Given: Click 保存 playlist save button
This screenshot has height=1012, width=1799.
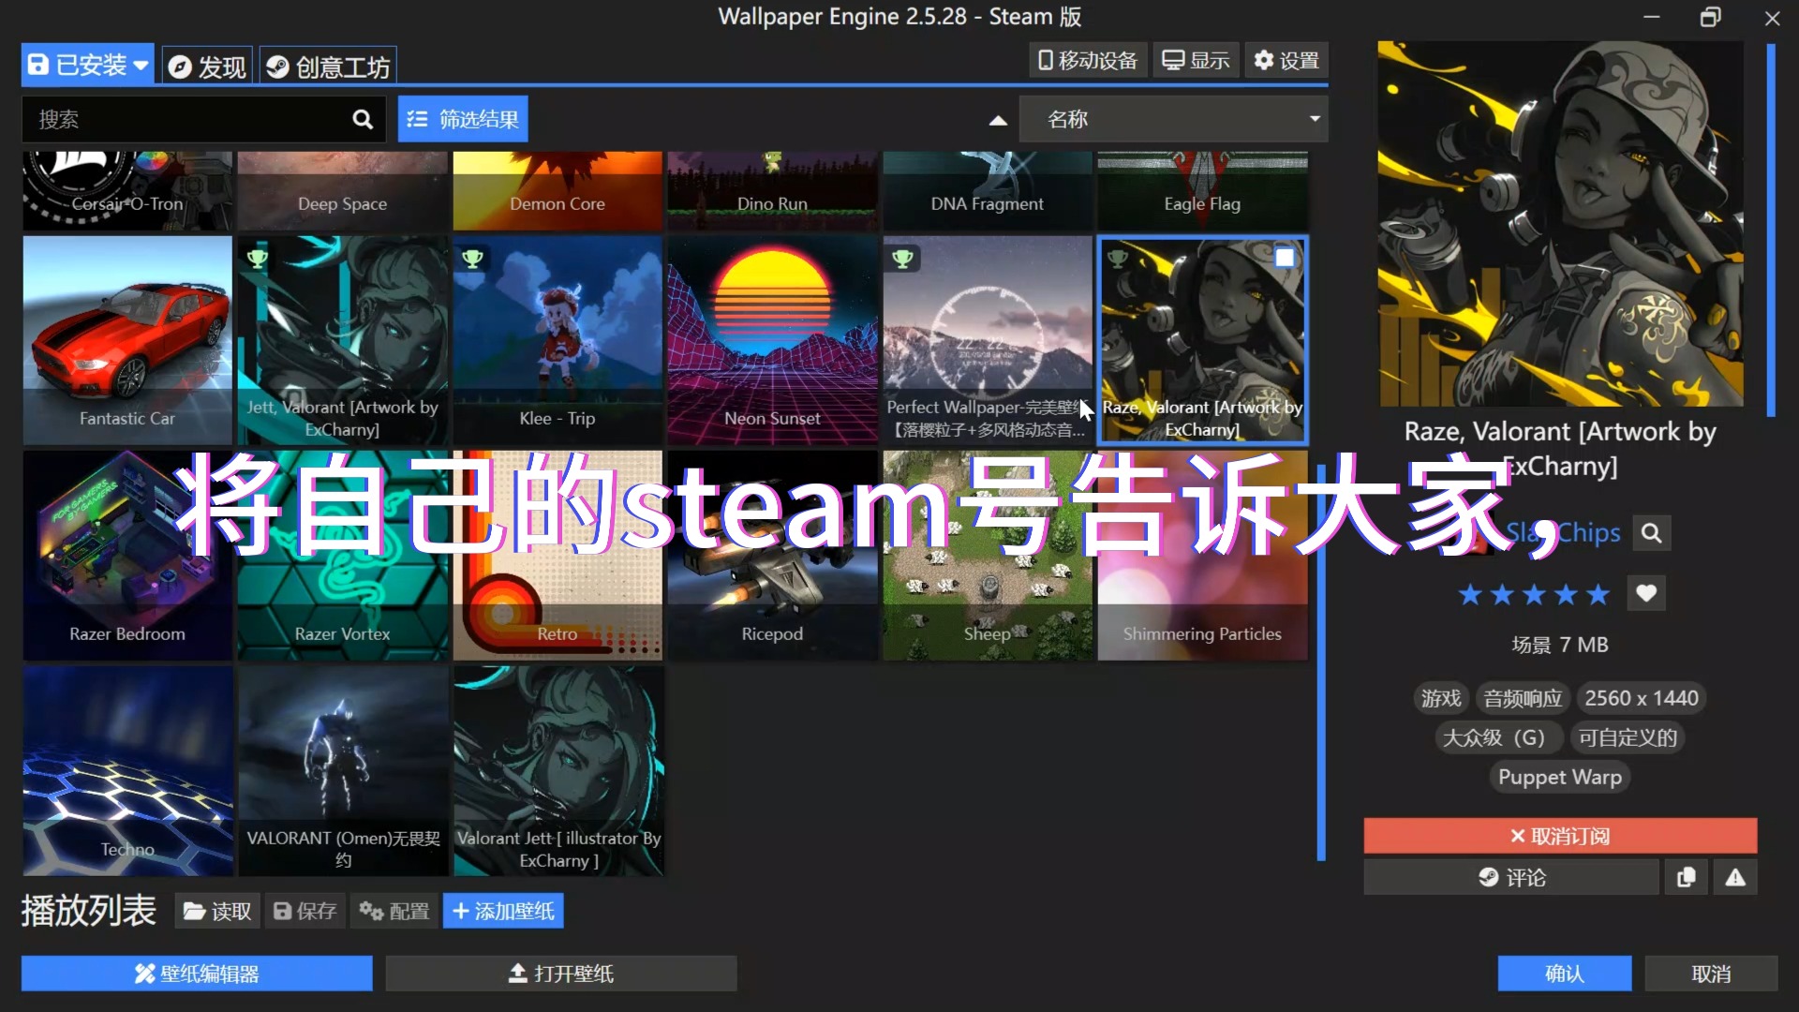Looking at the screenshot, I should pyautogui.click(x=305, y=911).
